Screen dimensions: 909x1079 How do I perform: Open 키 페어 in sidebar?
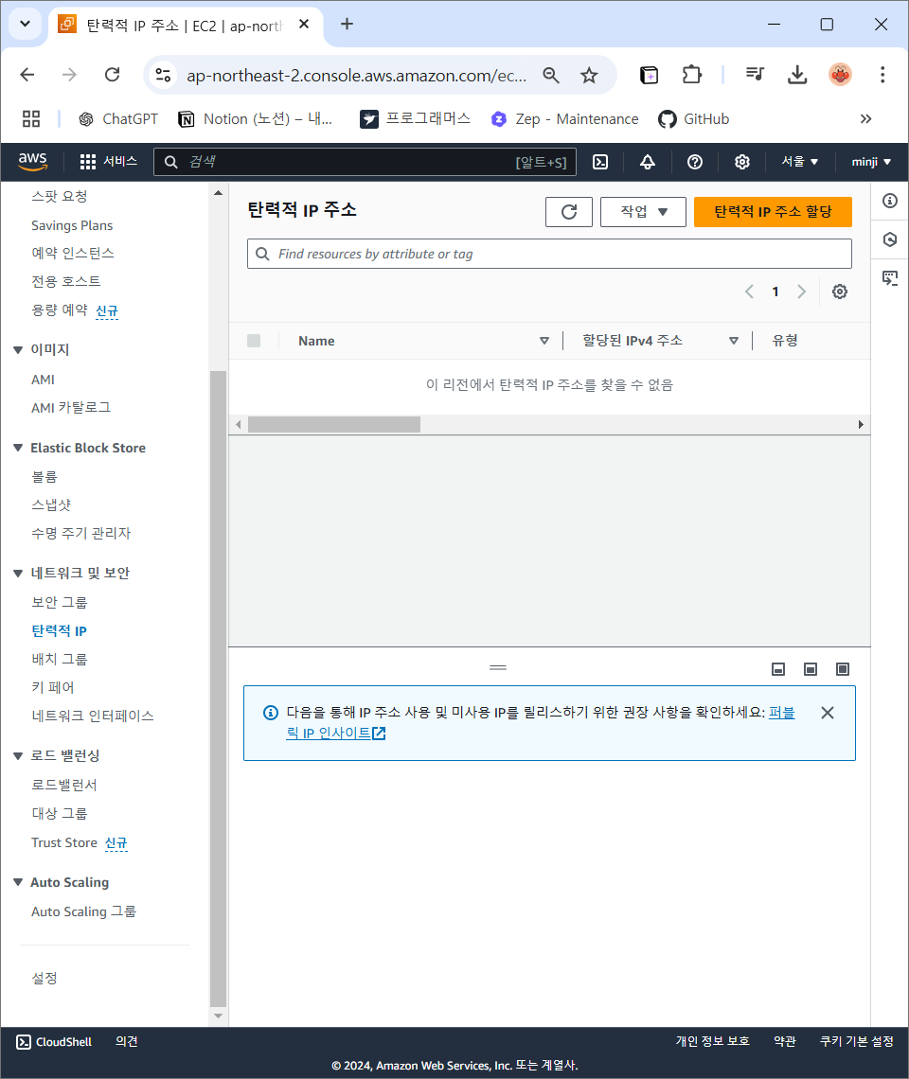pos(52,687)
